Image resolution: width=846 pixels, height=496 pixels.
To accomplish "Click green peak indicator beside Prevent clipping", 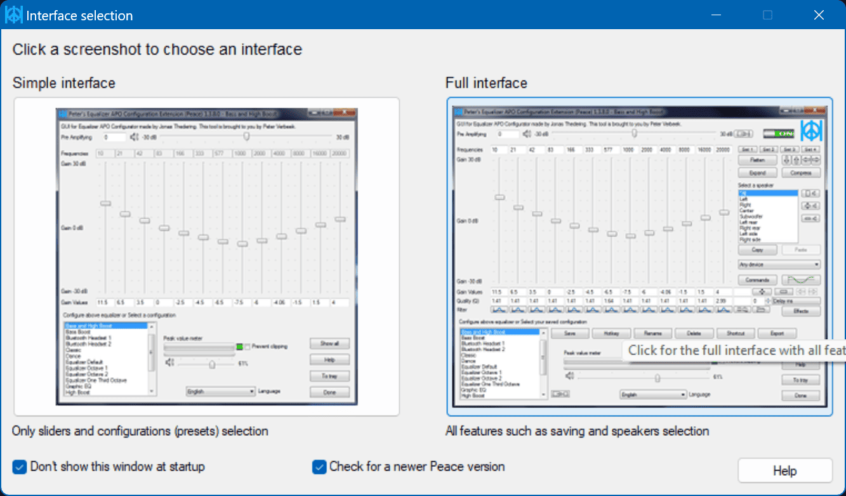I will pos(239,346).
